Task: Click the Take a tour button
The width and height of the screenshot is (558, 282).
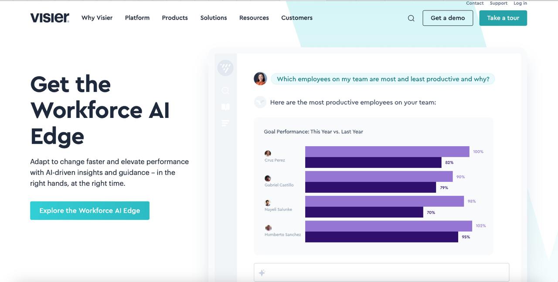Action: [503, 18]
